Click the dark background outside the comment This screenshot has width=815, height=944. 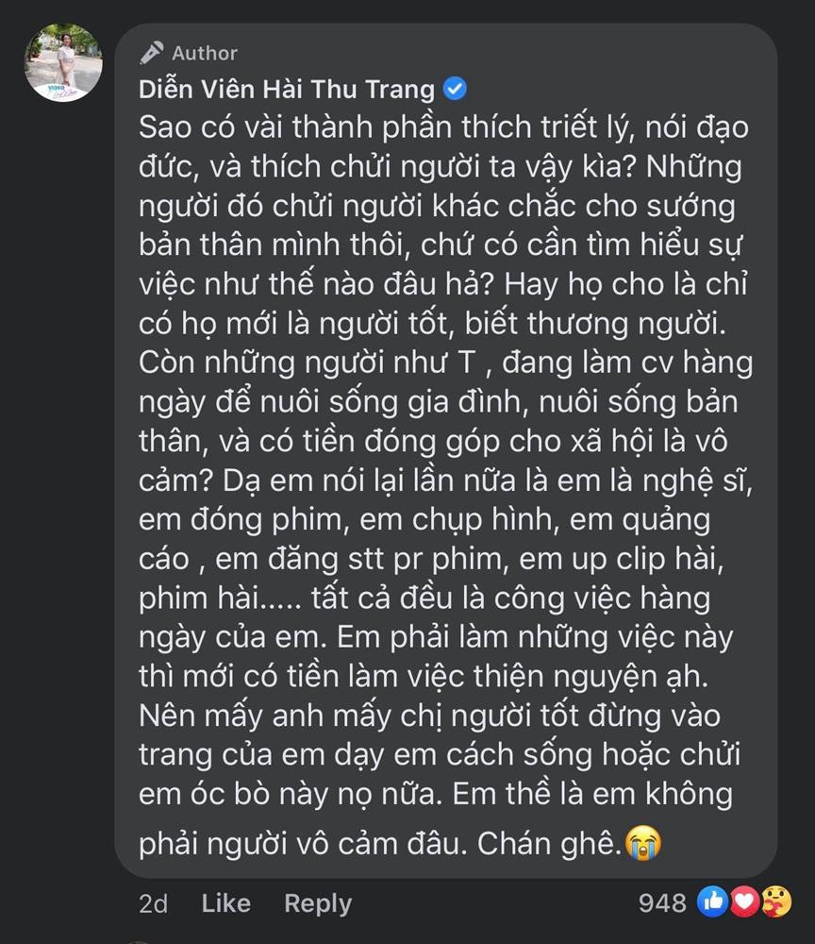pos(57,472)
